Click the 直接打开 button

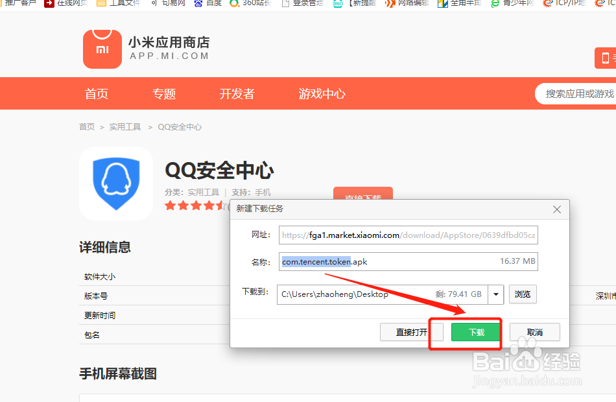pyautogui.click(x=411, y=332)
